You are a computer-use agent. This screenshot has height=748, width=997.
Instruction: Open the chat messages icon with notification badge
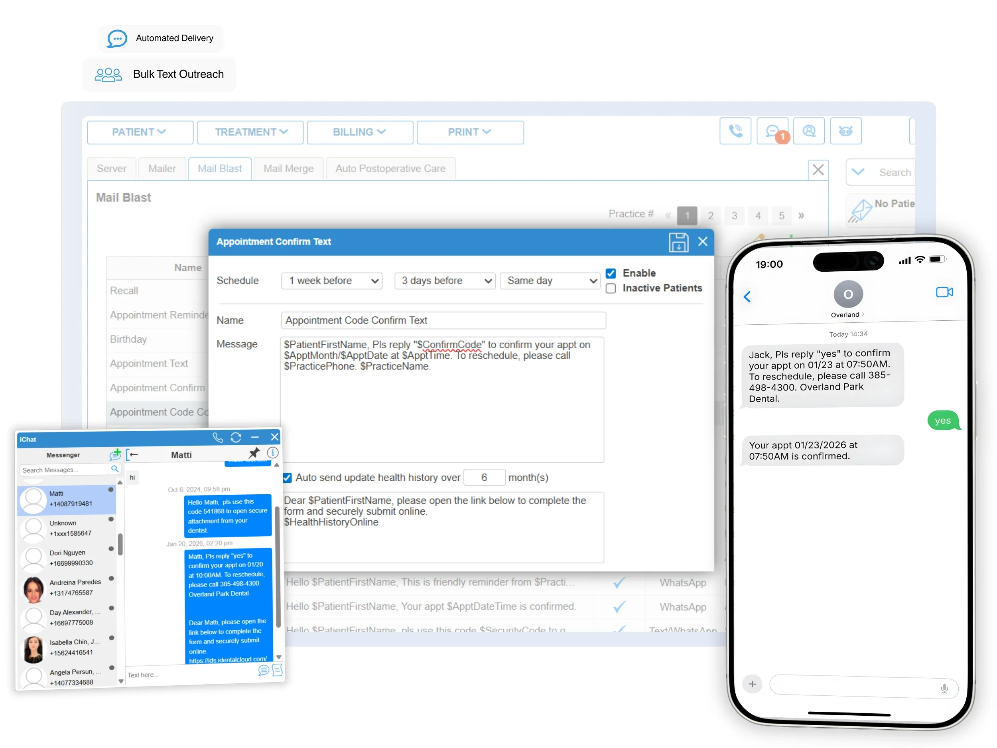[772, 131]
